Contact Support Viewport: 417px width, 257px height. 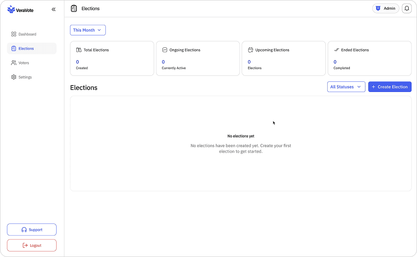point(32,229)
